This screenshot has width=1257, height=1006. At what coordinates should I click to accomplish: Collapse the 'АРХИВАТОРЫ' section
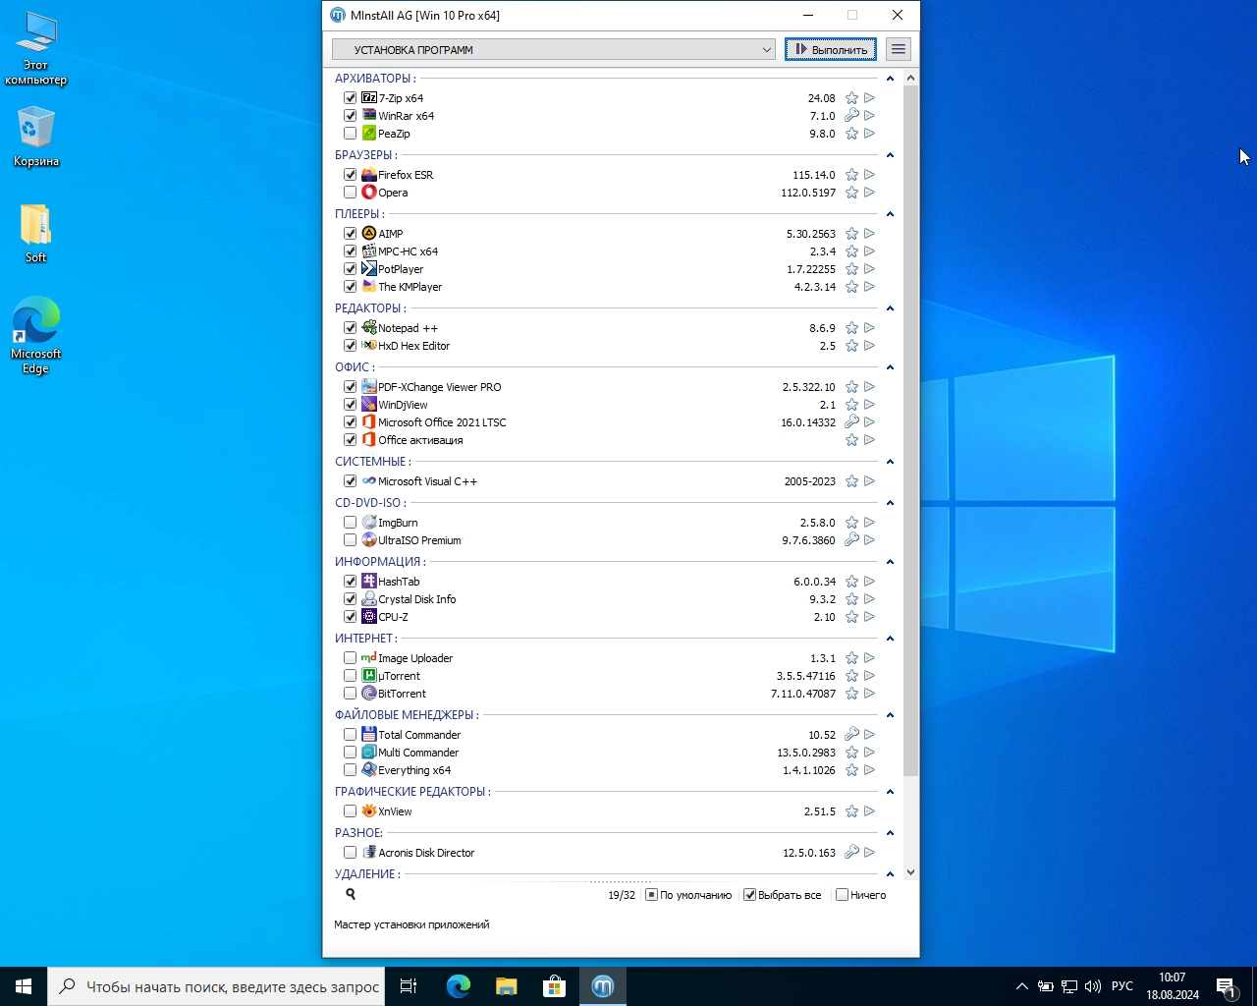(x=890, y=79)
